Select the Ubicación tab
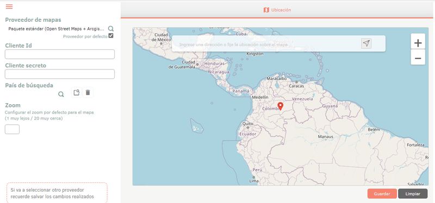The width and height of the screenshot is (435, 203). 277,10
